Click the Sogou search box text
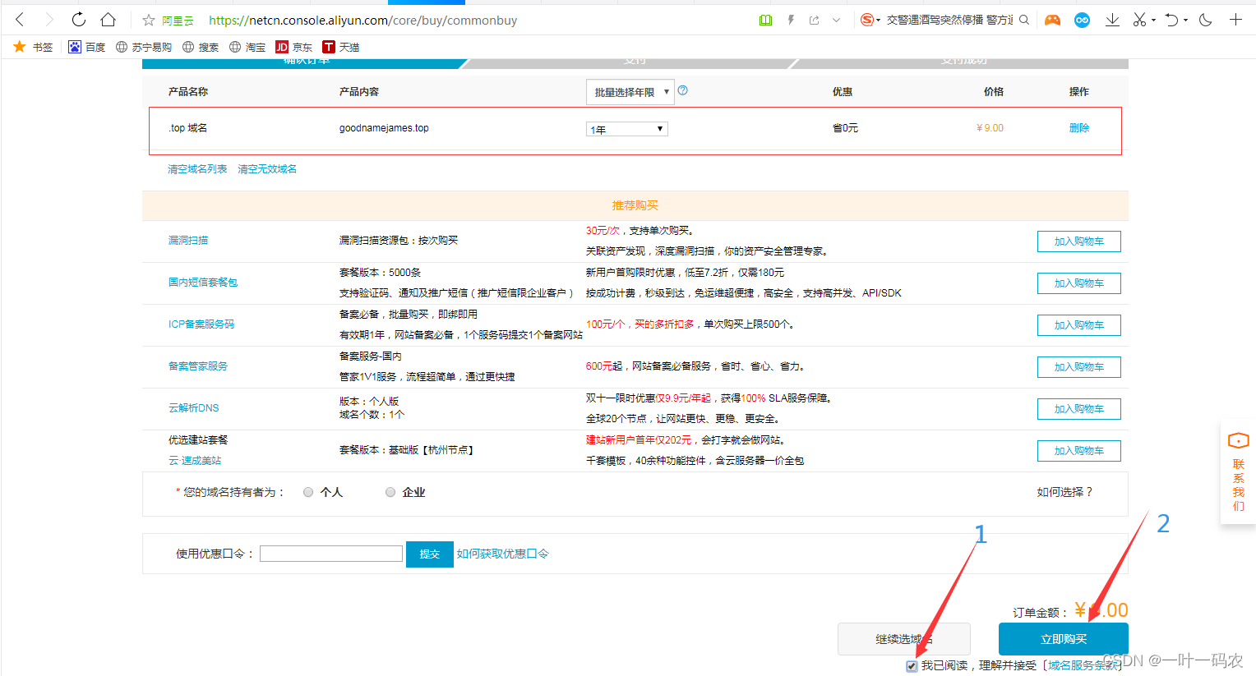 tap(949, 20)
